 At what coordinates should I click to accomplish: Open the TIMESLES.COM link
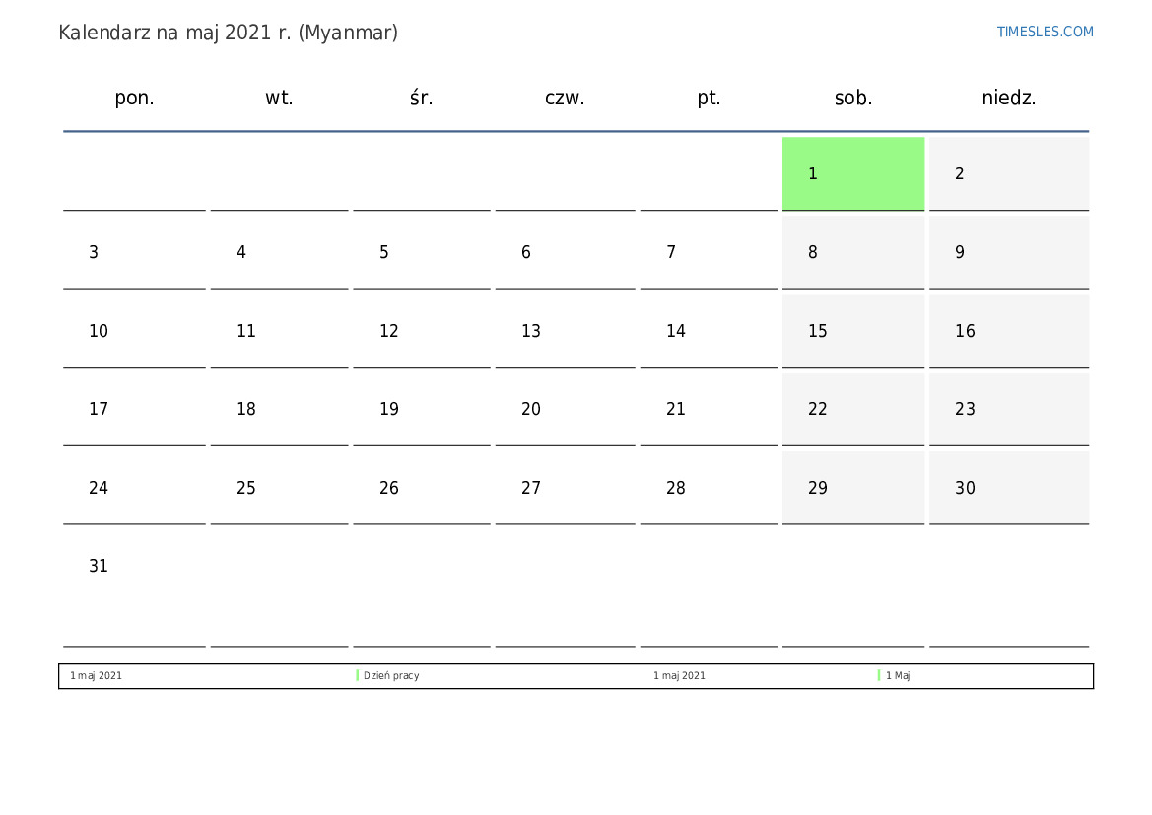coord(1045,32)
